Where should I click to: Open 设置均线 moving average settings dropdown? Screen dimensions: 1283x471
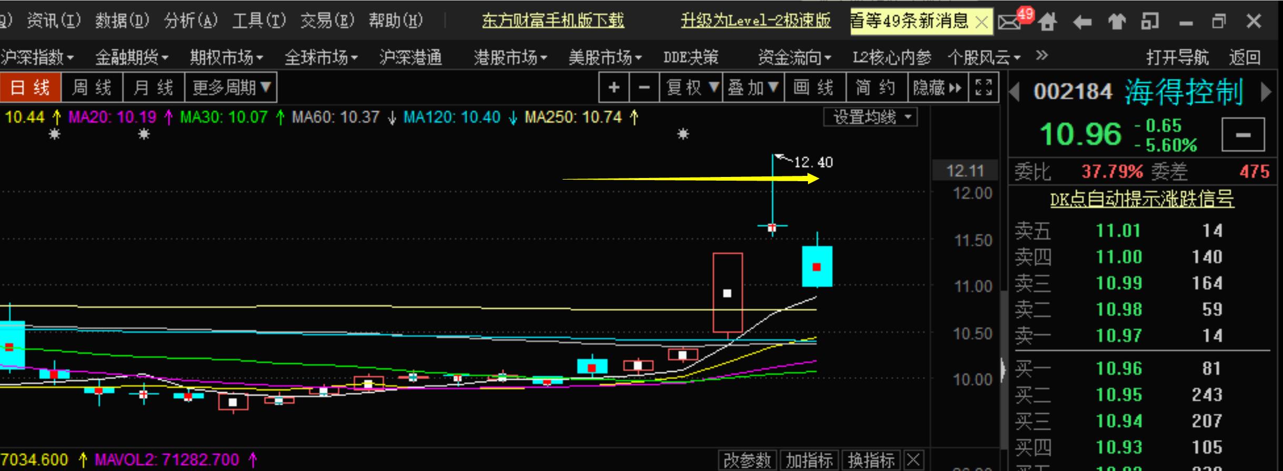click(x=871, y=117)
